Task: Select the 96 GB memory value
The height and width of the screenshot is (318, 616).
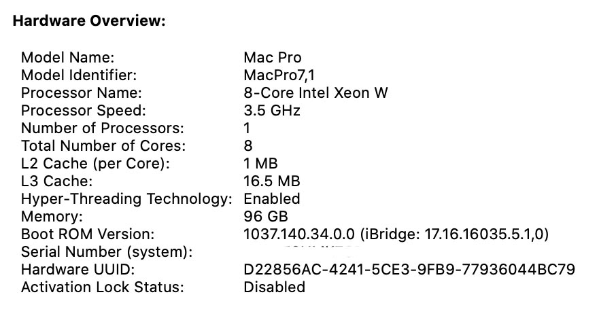Action: [266, 217]
